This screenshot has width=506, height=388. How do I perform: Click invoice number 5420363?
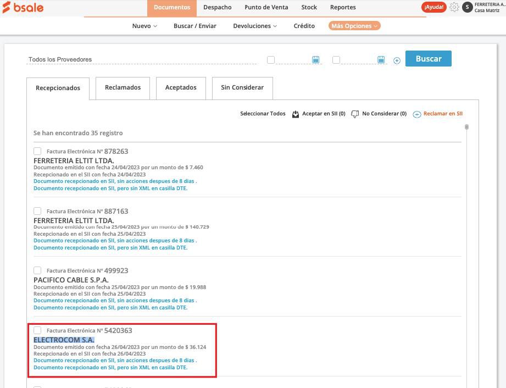tap(118, 330)
